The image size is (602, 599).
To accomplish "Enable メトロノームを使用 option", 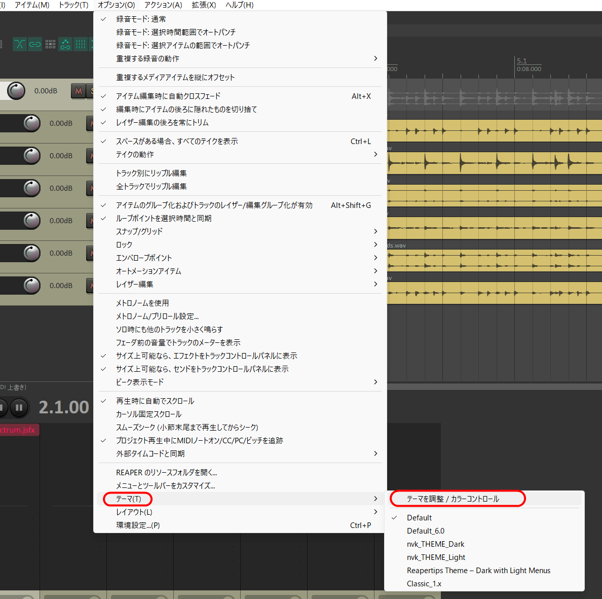I will point(142,303).
